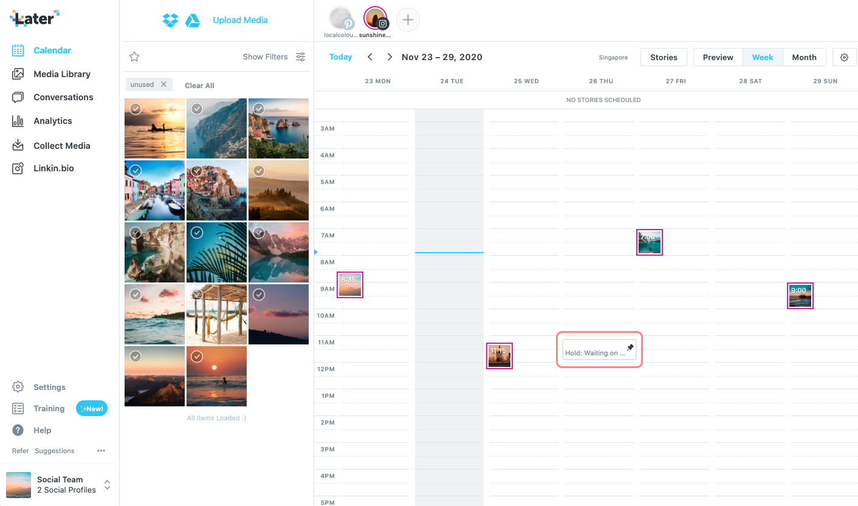Open Conversations in the sidebar
Screen dimensions: 858x506
(63, 97)
